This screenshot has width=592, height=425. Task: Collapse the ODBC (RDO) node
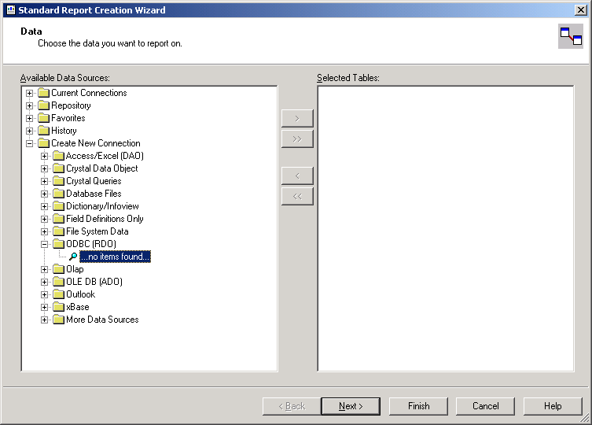click(45, 244)
